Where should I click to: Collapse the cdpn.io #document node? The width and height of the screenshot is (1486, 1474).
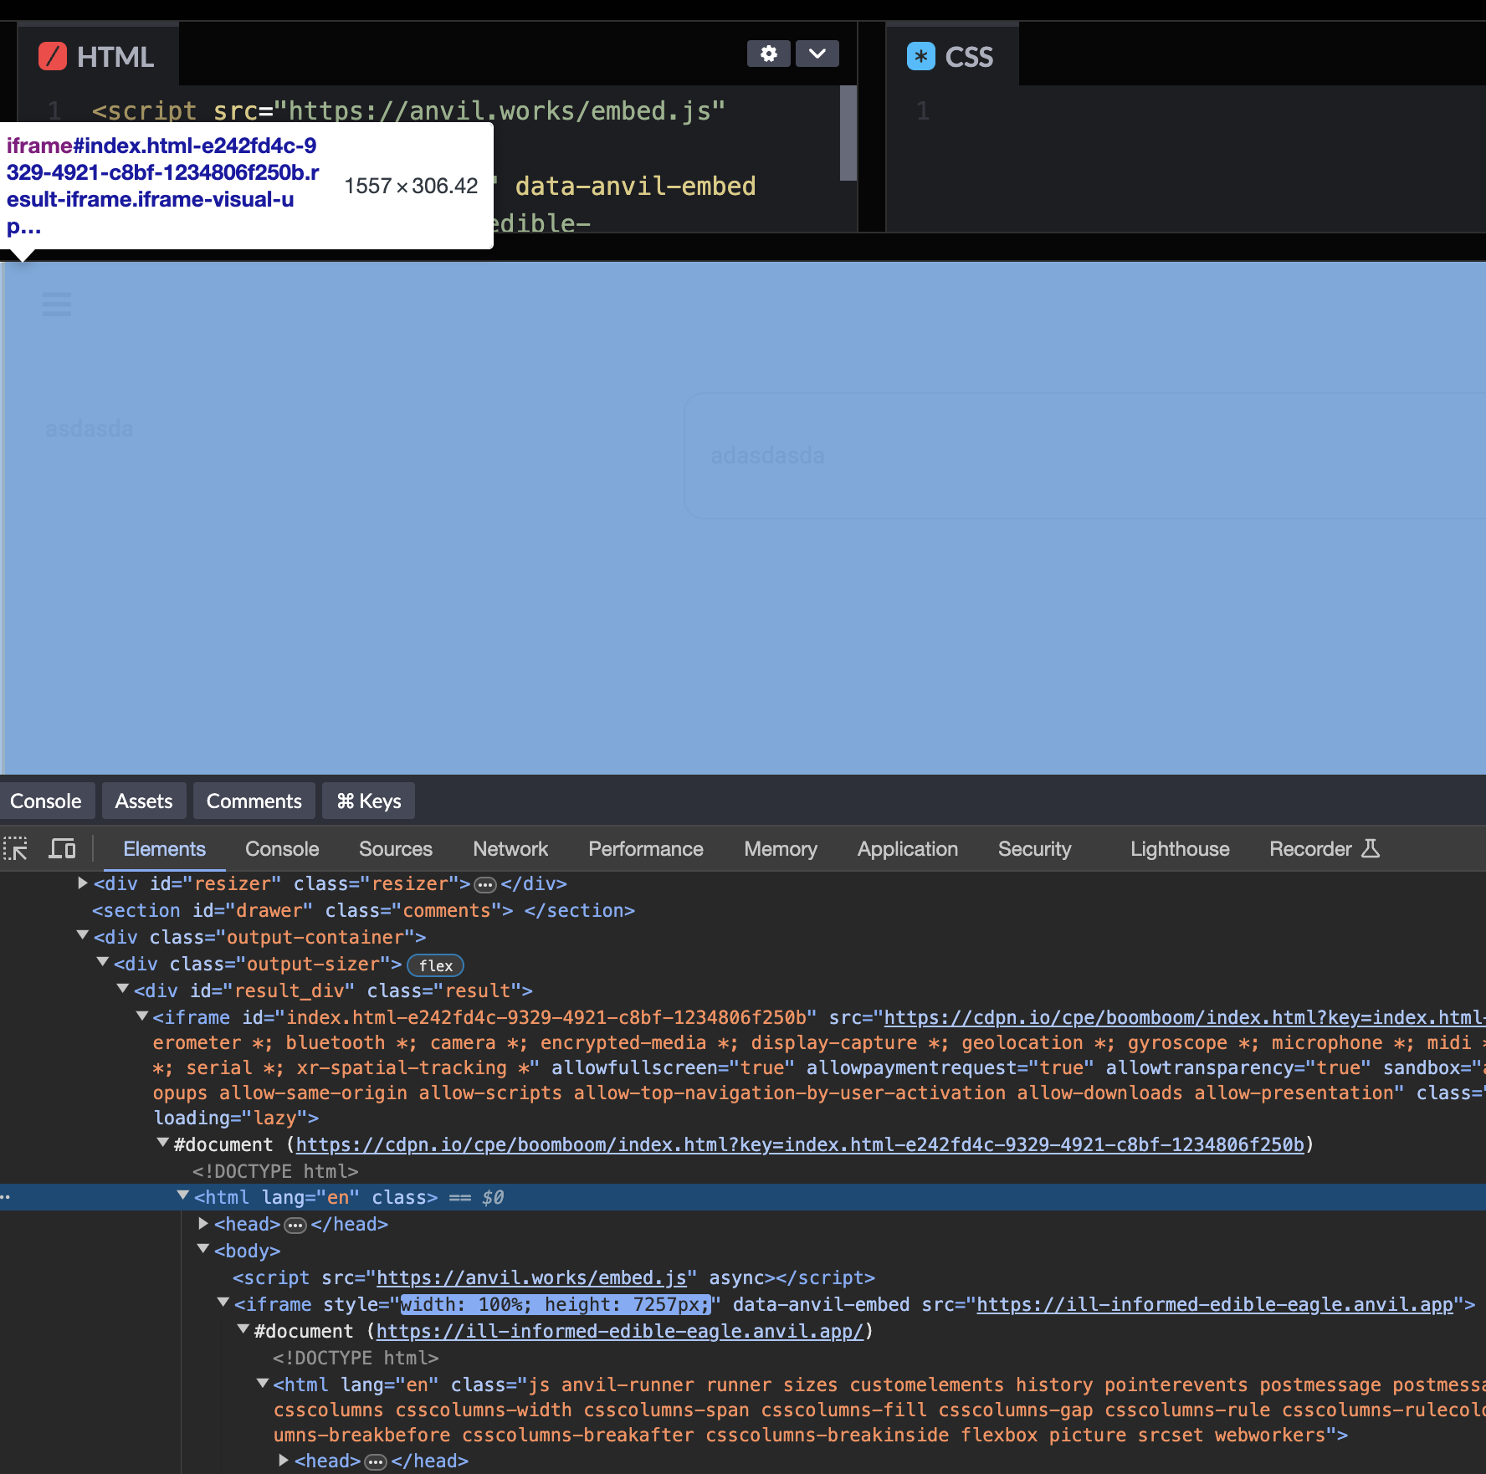[x=163, y=1143]
